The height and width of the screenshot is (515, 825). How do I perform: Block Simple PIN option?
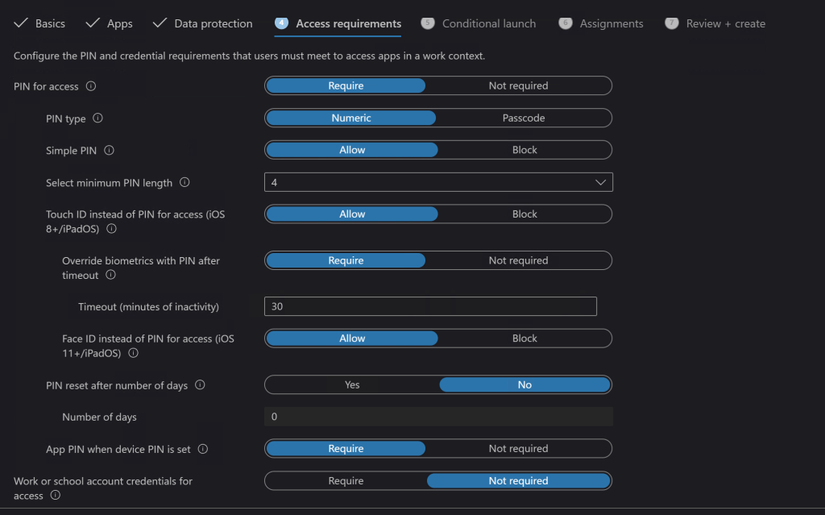[524, 150]
